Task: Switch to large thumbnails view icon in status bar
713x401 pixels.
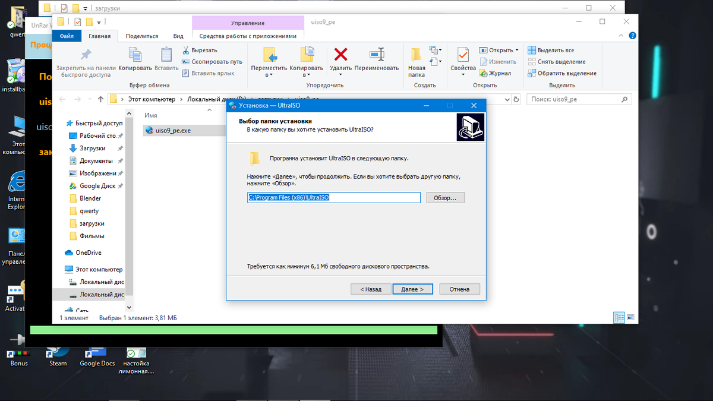Action: 630,318
